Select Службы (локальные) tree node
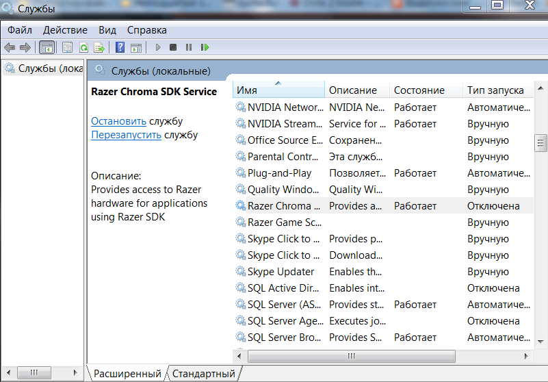The height and width of the screenshot is (382, 548). 44,68
